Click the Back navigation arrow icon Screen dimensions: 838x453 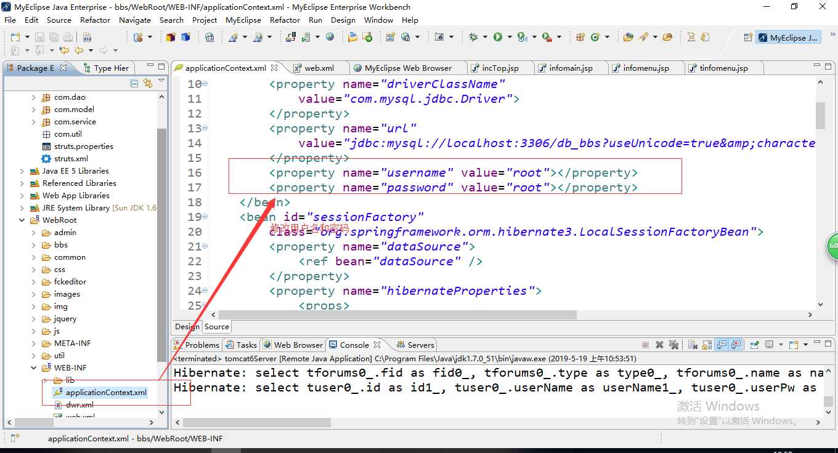point(78,50)
